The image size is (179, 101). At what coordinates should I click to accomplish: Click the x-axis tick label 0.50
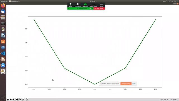[x=64, y=89]
